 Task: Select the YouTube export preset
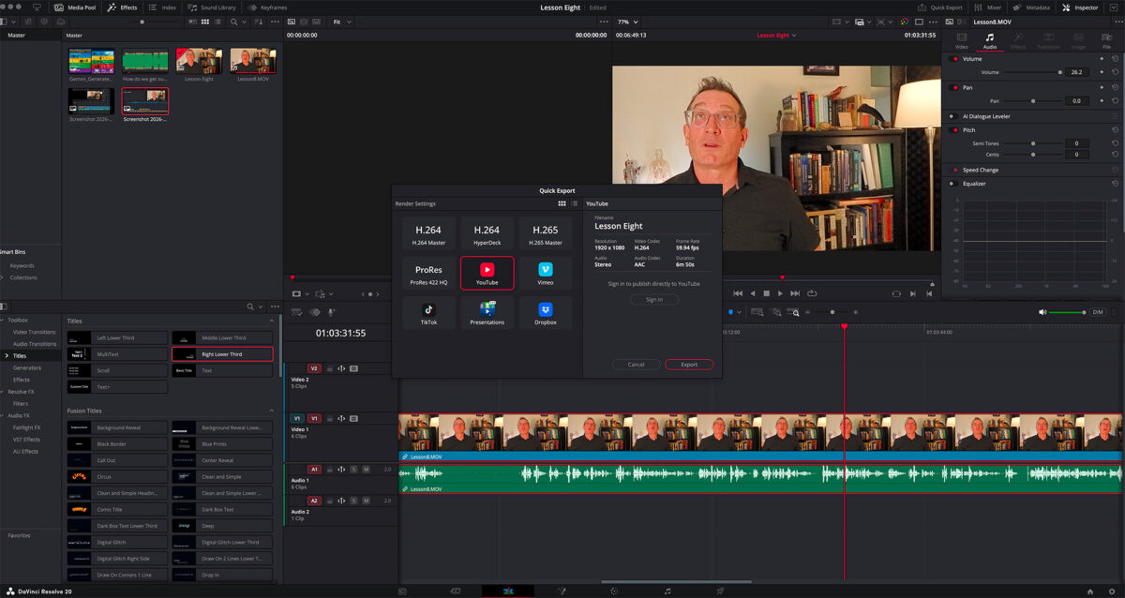487,273
